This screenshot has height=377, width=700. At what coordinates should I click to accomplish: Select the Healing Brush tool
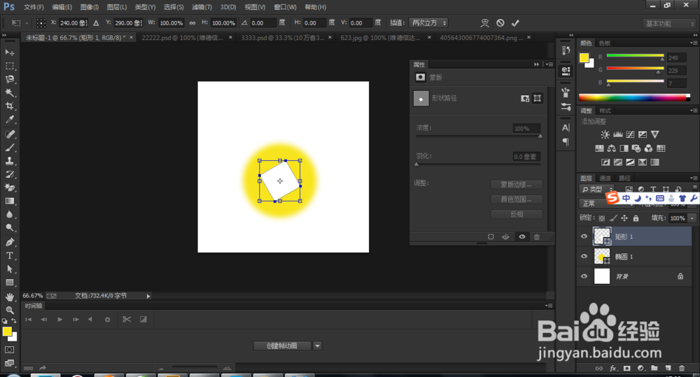point(9,134)
